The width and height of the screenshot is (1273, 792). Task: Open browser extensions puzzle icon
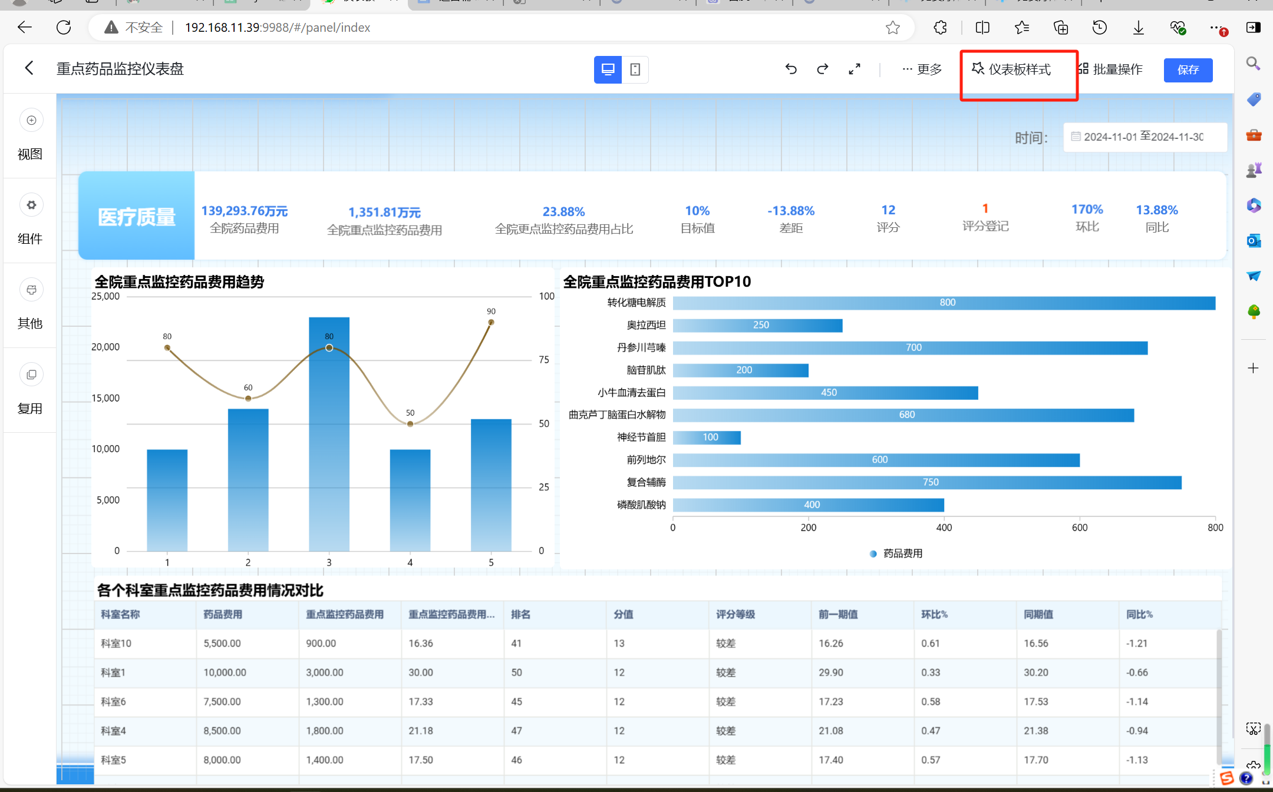coord(941,27)
